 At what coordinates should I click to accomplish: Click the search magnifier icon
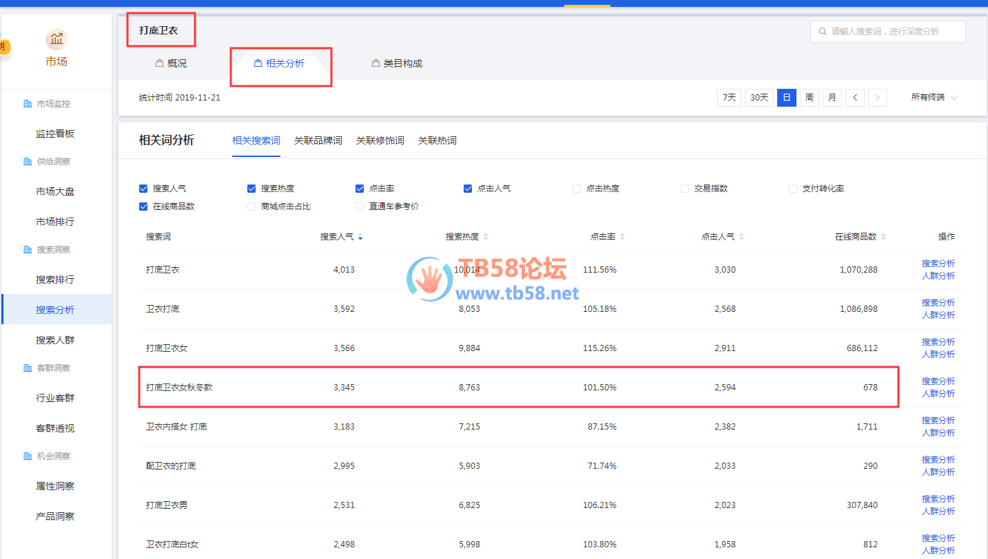click(822, 32)
